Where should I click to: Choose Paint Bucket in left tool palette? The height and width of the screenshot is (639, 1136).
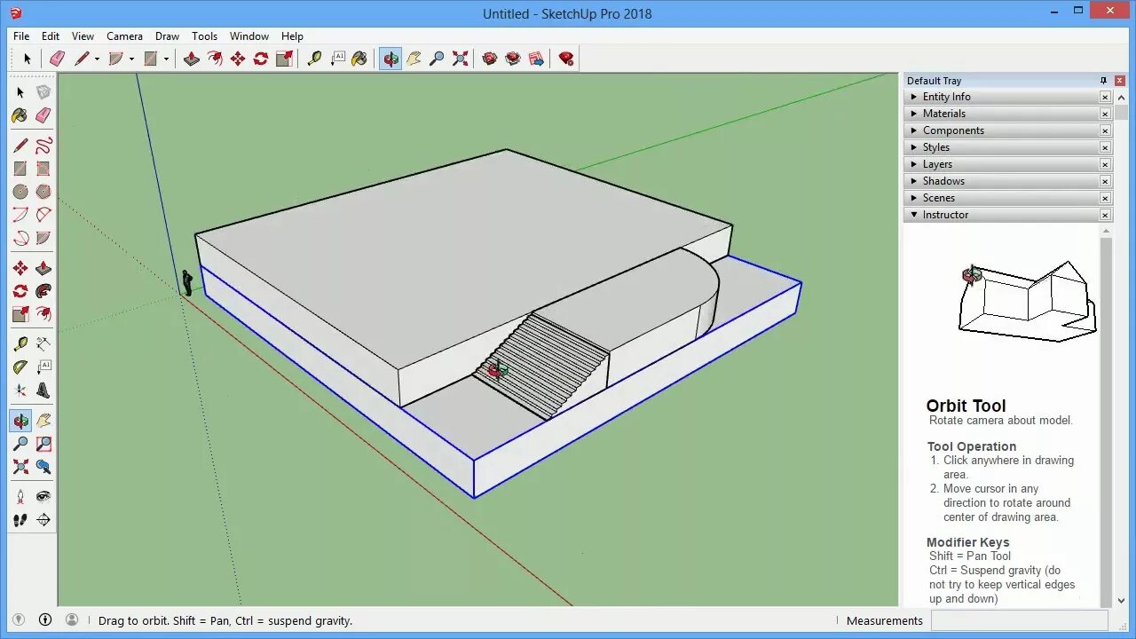(x=20, y=115)
